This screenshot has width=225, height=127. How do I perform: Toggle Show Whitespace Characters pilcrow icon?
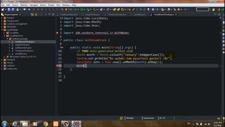[x=148, y=10]
